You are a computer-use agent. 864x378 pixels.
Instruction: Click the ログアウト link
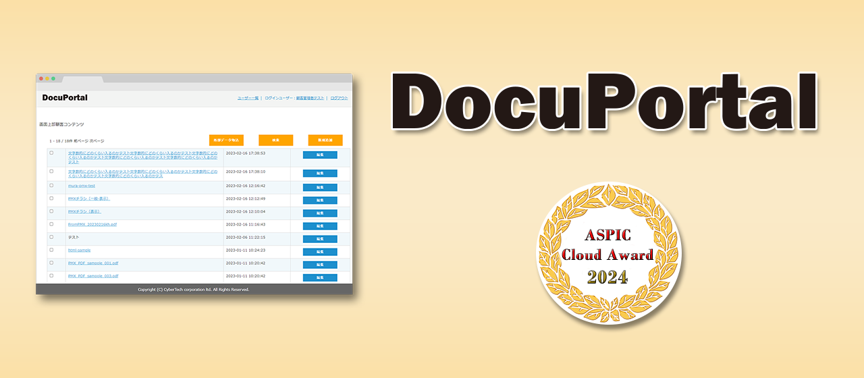pos(339,99)
